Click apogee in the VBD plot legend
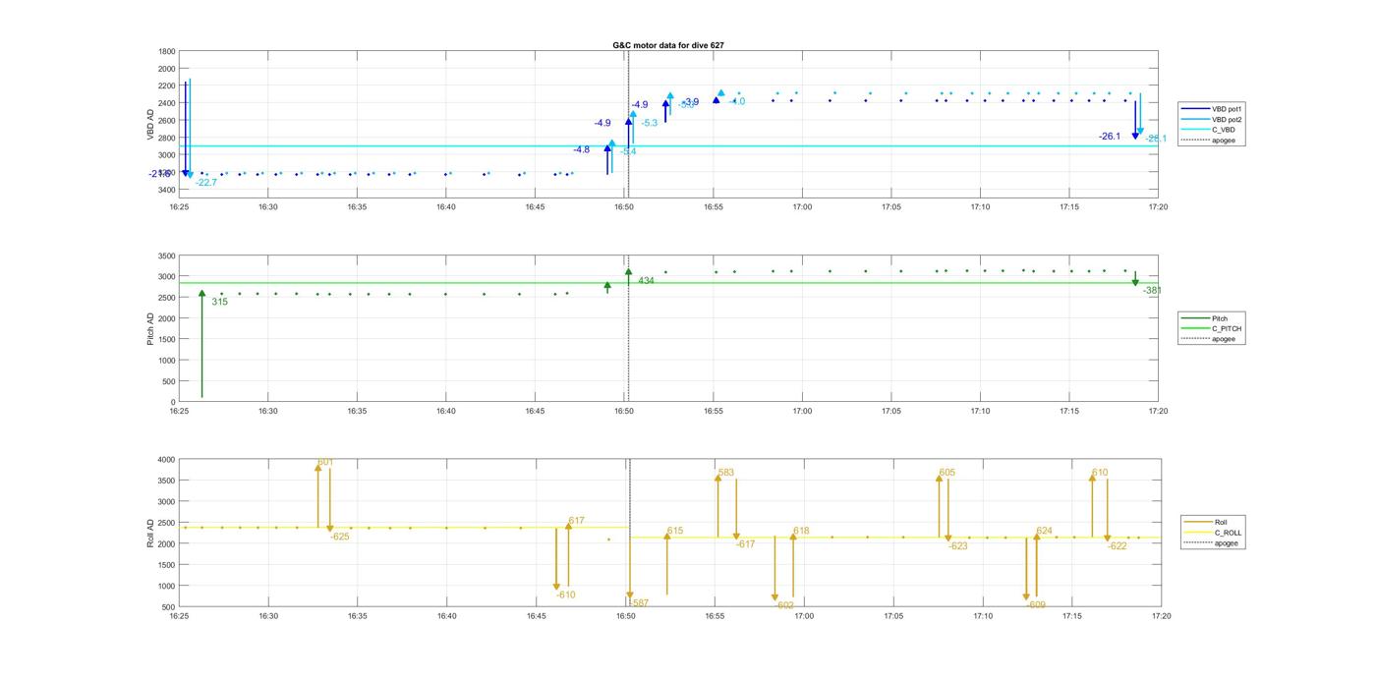The width and height of the screenshot is (1376, 681). click(1213, 140)
